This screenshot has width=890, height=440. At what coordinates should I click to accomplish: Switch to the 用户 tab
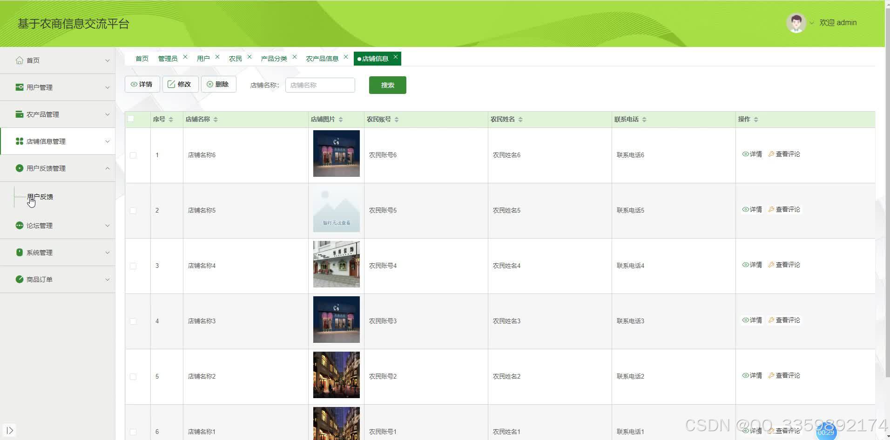click(x=203, y=59)
